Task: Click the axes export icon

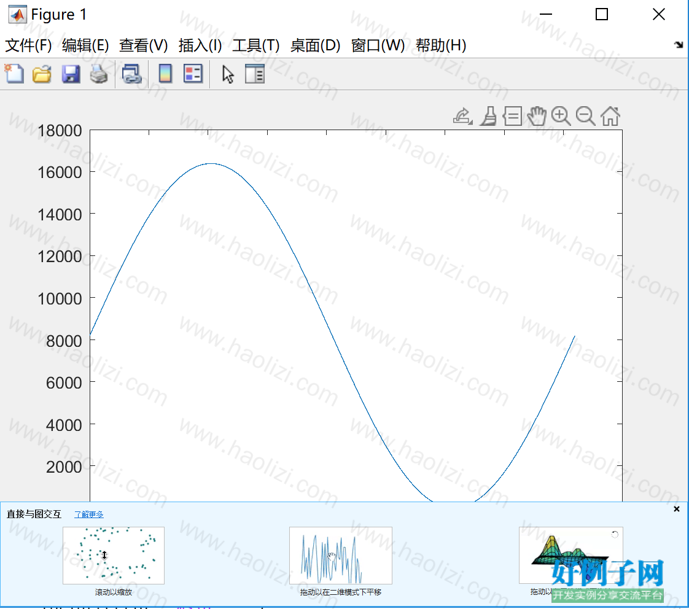Action: pyautogui.click(x=462, y=117)
